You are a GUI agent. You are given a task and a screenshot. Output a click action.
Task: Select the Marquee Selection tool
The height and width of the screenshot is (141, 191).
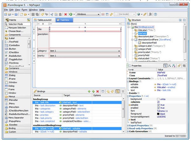(x=17, y=28)
